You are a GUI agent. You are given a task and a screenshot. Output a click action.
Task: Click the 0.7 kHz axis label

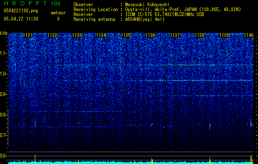pos(4,135)
